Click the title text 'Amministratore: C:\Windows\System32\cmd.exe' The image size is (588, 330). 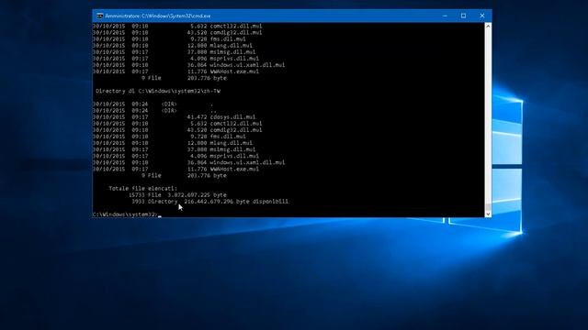point(158,16)
